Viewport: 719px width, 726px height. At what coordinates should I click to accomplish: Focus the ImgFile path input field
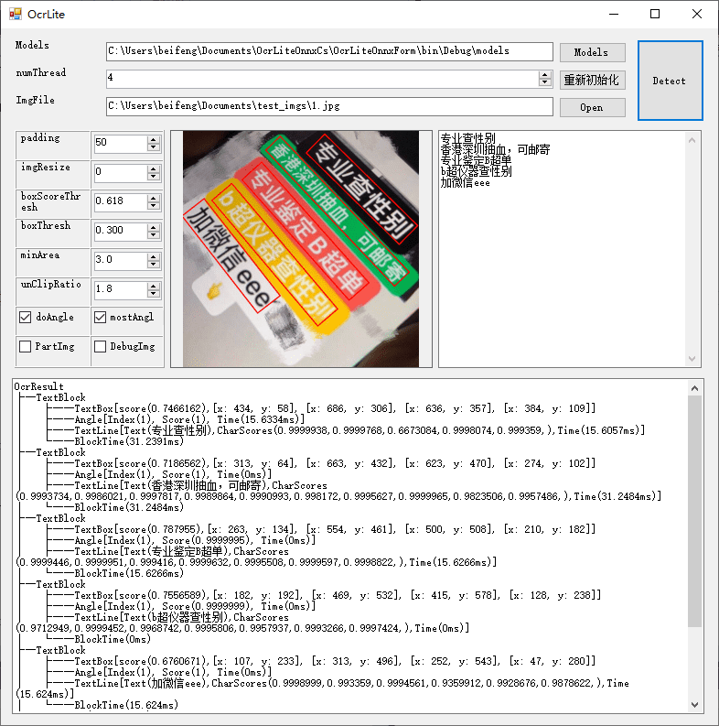[329, 106]
